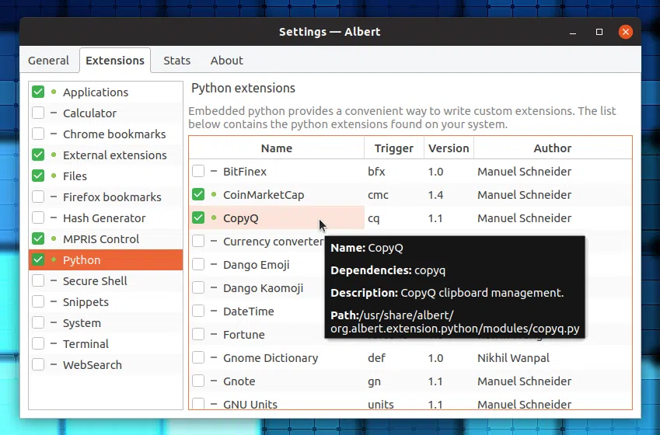The height and width of the screenshot is (435, 660).
Task: Disable External extensions checkbox
Action: pos(38,155)
